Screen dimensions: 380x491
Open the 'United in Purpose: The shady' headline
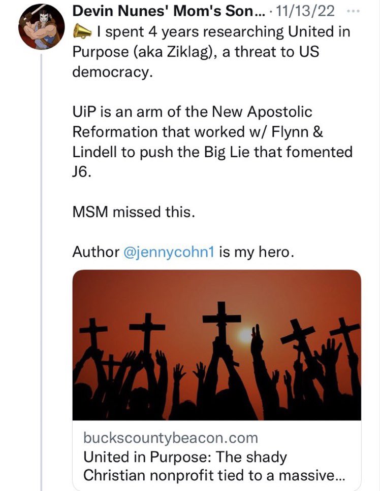(x=185, y=457)
